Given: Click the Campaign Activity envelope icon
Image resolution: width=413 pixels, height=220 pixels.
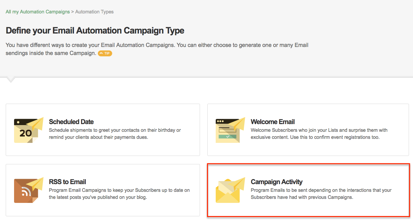Looking at the screenshot, I should (230, 190).
